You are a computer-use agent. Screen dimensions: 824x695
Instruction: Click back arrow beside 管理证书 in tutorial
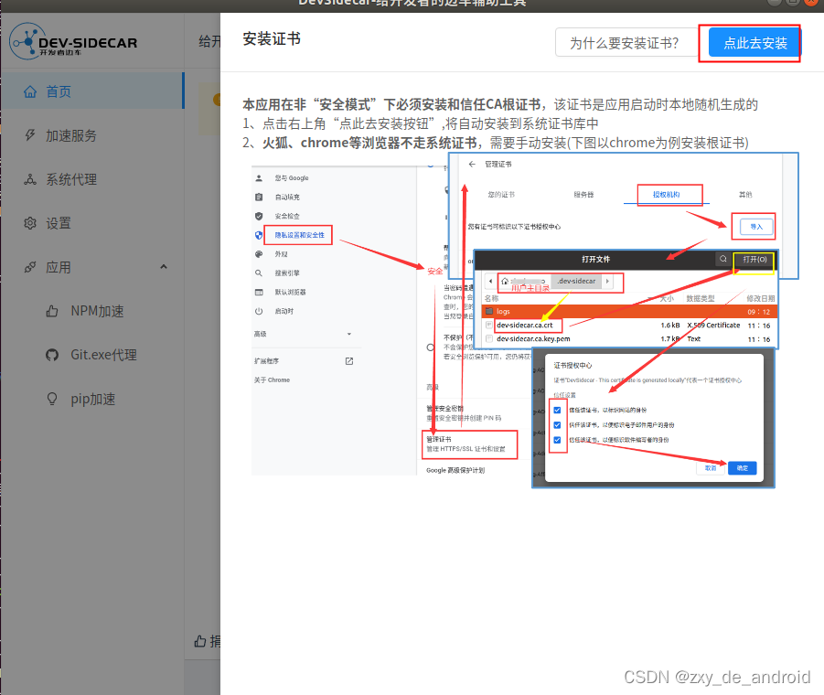472,164
